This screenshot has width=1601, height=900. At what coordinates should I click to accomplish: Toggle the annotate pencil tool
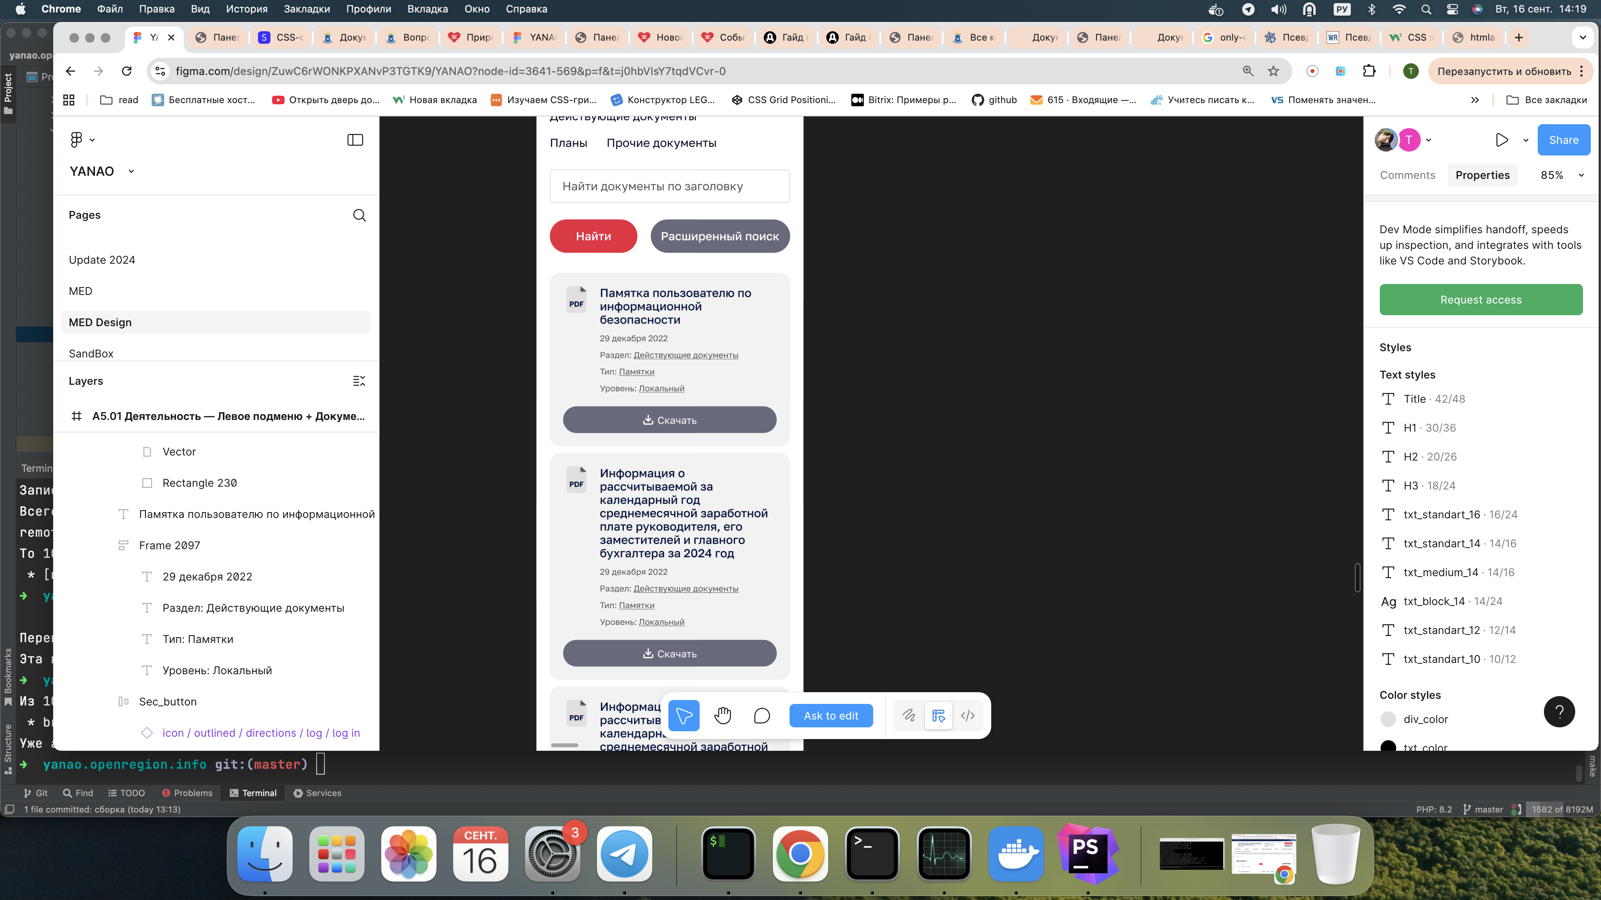[x=909, y=716]
